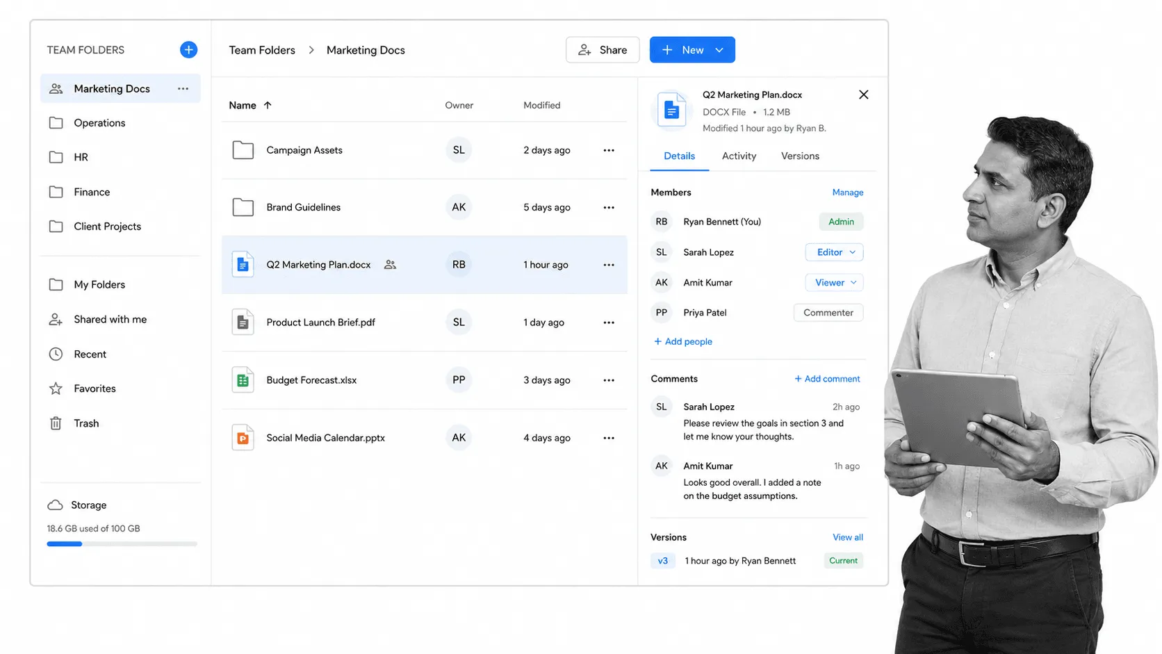Expand the New button dropdown arrow
The image size is (1162, 654).
719,50
